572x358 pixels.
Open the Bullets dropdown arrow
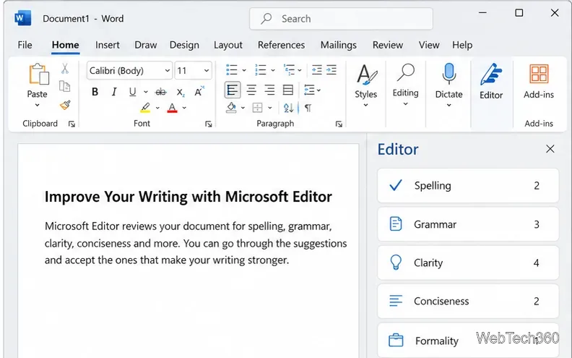pyautogui.click(x=244, y=70)
